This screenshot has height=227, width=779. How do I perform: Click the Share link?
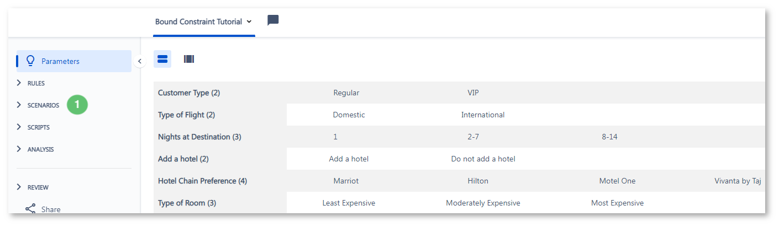[51, 209]
